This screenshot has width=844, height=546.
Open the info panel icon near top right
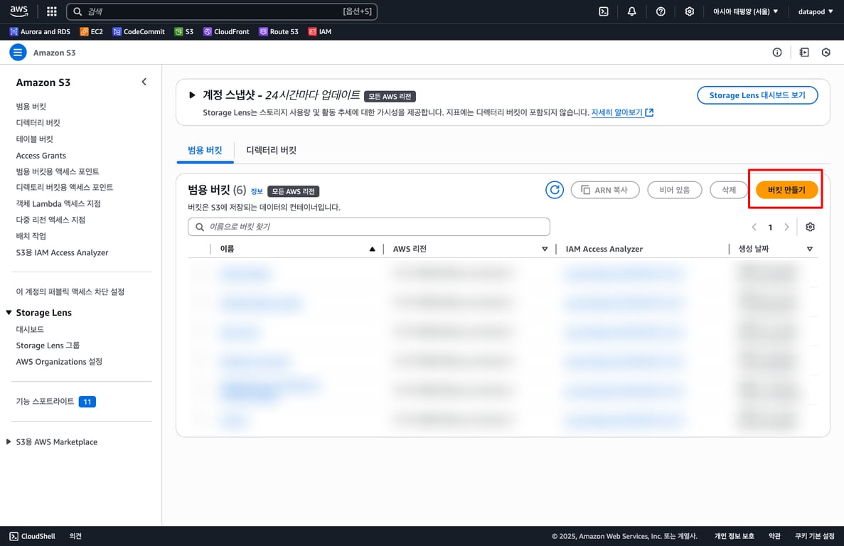click(776, 52)
